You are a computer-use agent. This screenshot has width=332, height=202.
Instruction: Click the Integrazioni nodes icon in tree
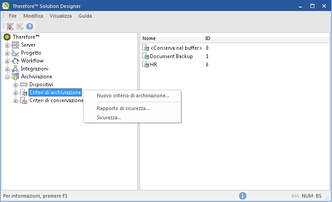(x=15, y=69)
